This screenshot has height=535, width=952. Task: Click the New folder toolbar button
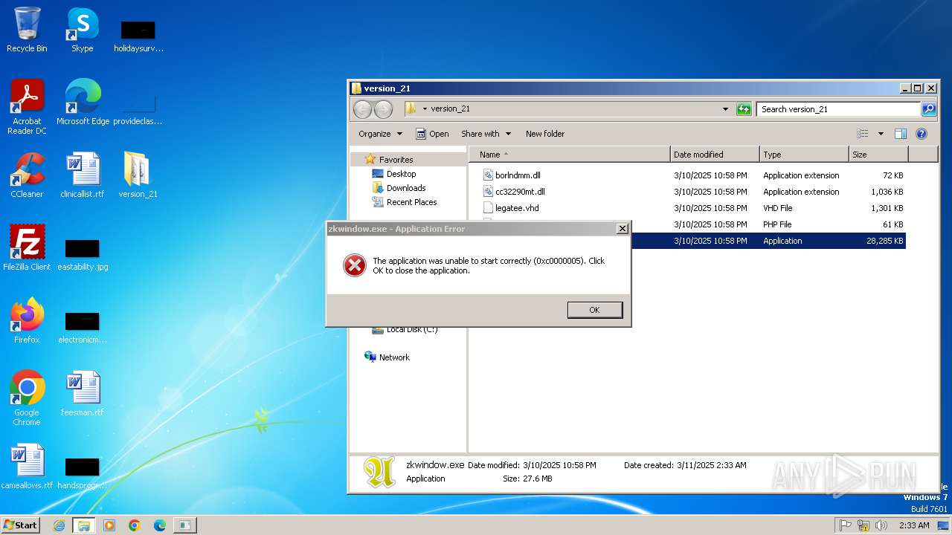tap(545, 134)
